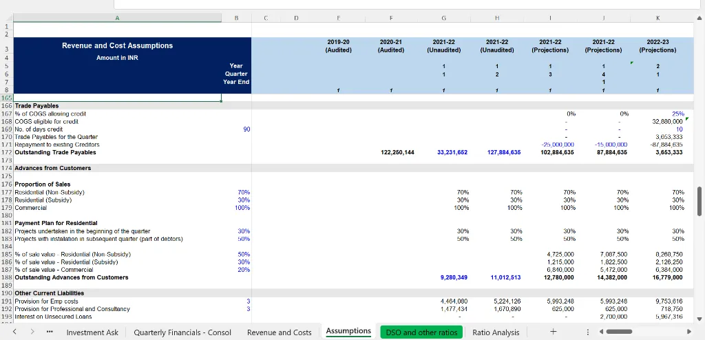
Task: Open the Ratio Analysis sheet tab
Action: click(x=496, y=332)
